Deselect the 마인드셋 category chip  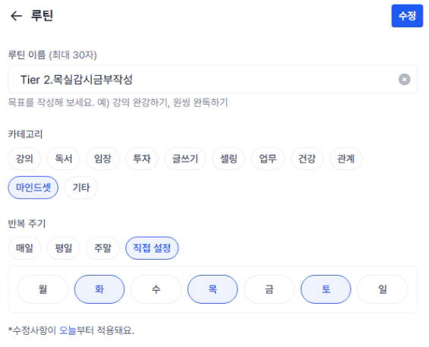(33, 188)
